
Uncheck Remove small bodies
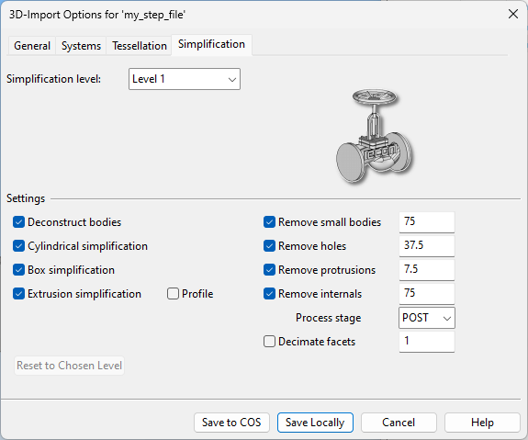[x=269, y=222]
